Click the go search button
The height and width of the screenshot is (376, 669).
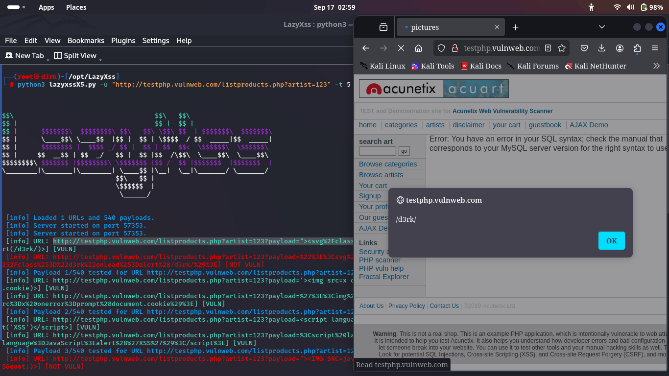click(x=404, y=151)
